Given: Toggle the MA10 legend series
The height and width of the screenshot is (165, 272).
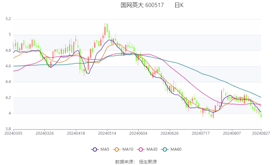Looking at the screenshot, I should (x=123, y=149).
